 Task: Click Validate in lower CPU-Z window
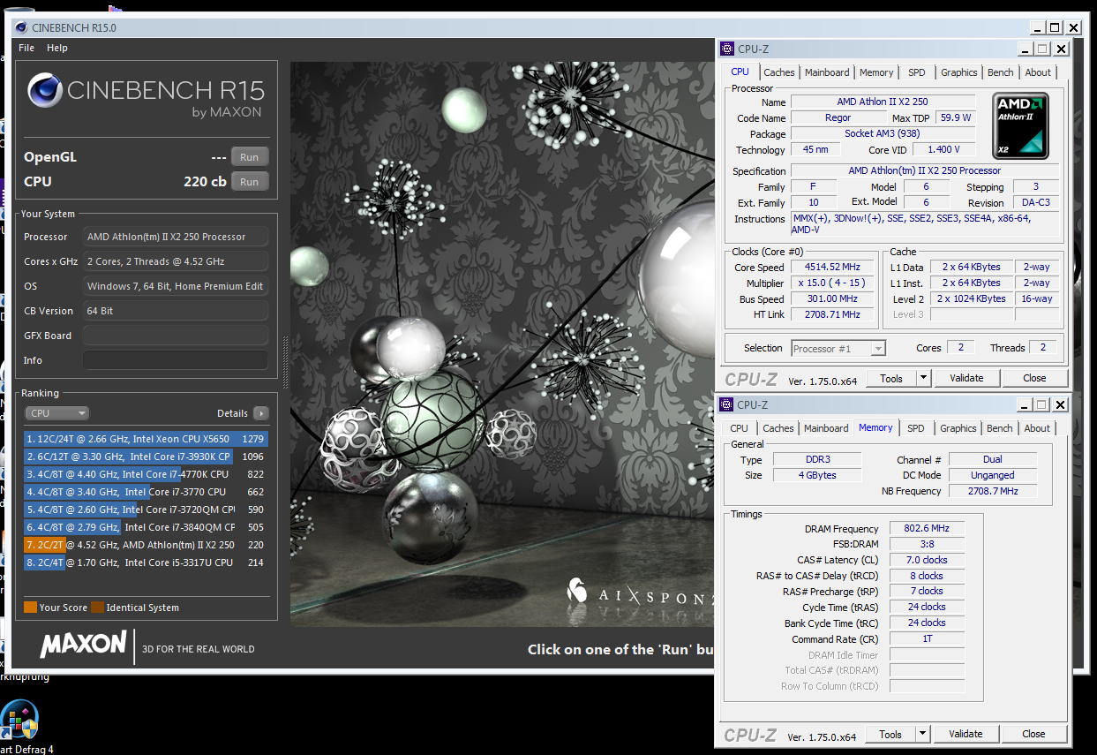[x=966, y=734]
